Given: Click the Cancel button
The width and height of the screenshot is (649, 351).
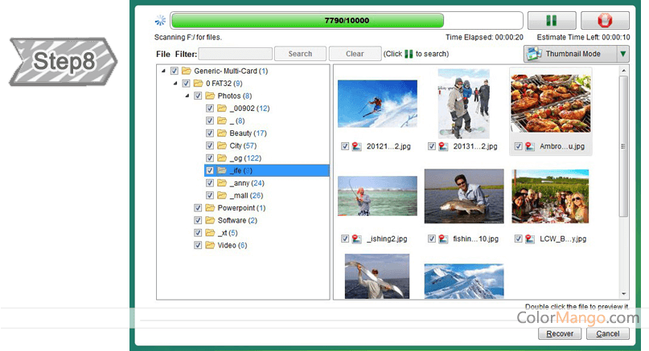Looking at the screenshot, I should [x=607, y=333].
